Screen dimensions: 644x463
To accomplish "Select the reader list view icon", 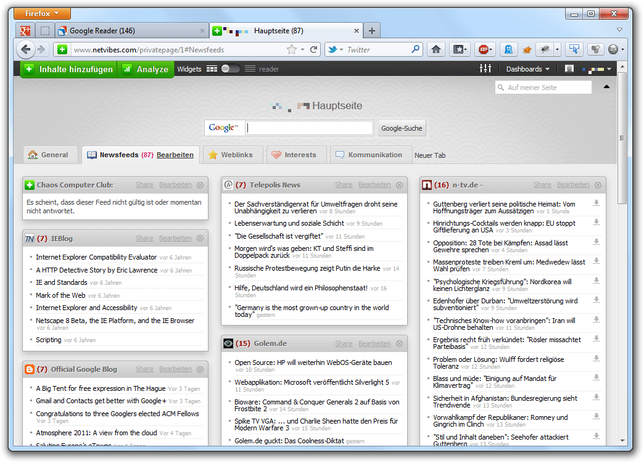I will point(250,68).
